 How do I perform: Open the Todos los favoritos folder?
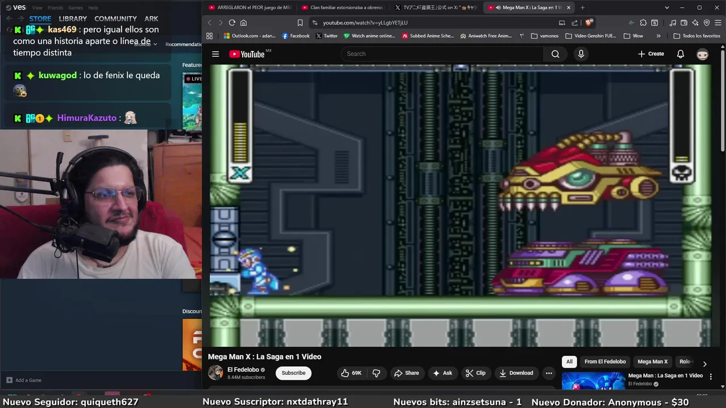[x=697, y=36]
